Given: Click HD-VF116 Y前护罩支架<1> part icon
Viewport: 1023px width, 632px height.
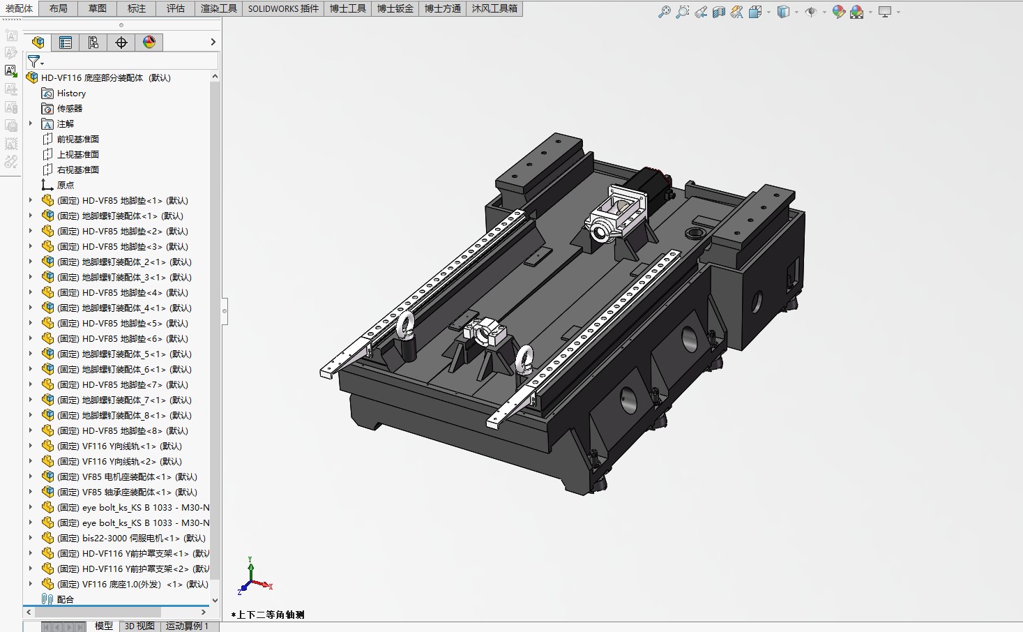Looking at the screenshot, I should [47, 553].
